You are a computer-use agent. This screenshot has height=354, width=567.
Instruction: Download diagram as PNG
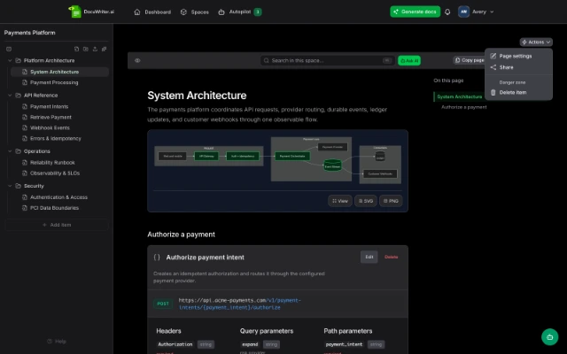click(x=391, y=201)
